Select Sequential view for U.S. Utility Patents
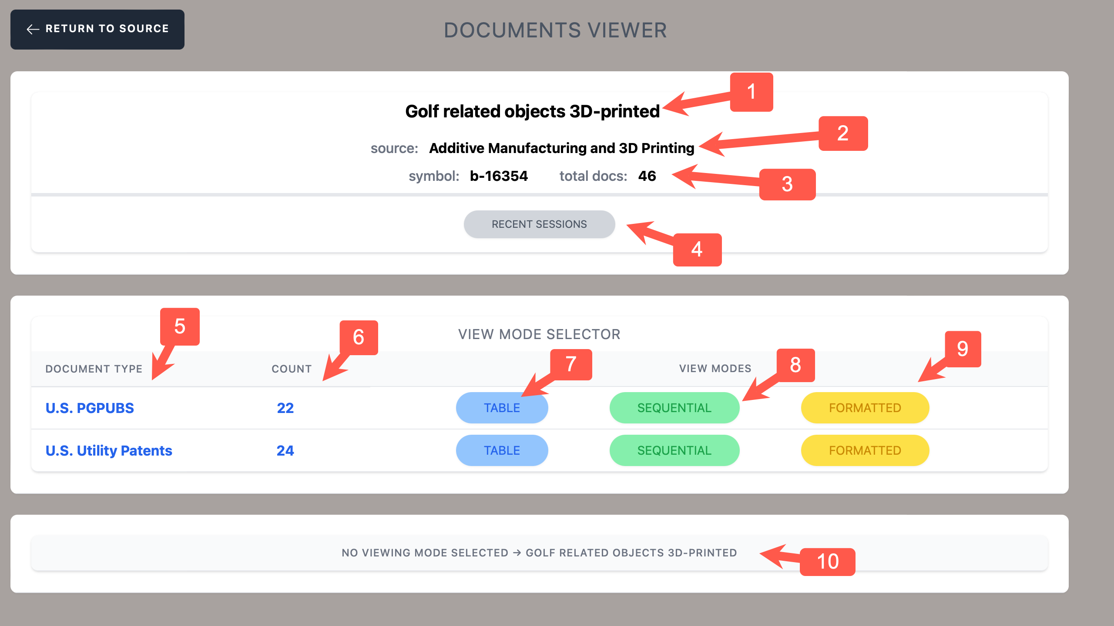Viewport: 1114px width, 626px height. click(x=674, y=450)
